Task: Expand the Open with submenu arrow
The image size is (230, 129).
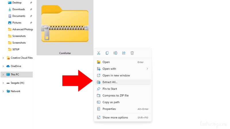Action: tap(147, 69)
